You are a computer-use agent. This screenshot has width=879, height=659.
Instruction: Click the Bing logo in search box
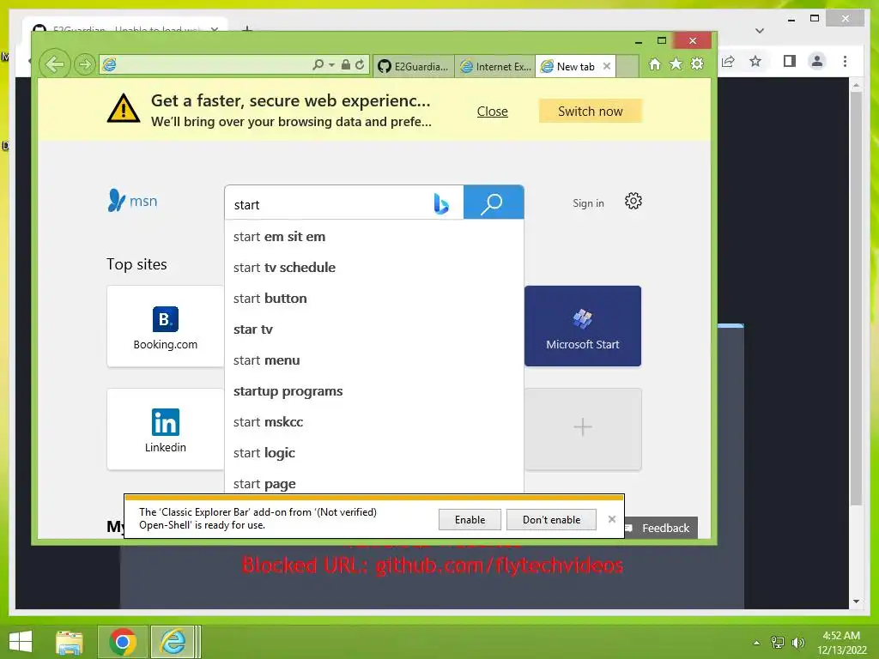(441, 204)
